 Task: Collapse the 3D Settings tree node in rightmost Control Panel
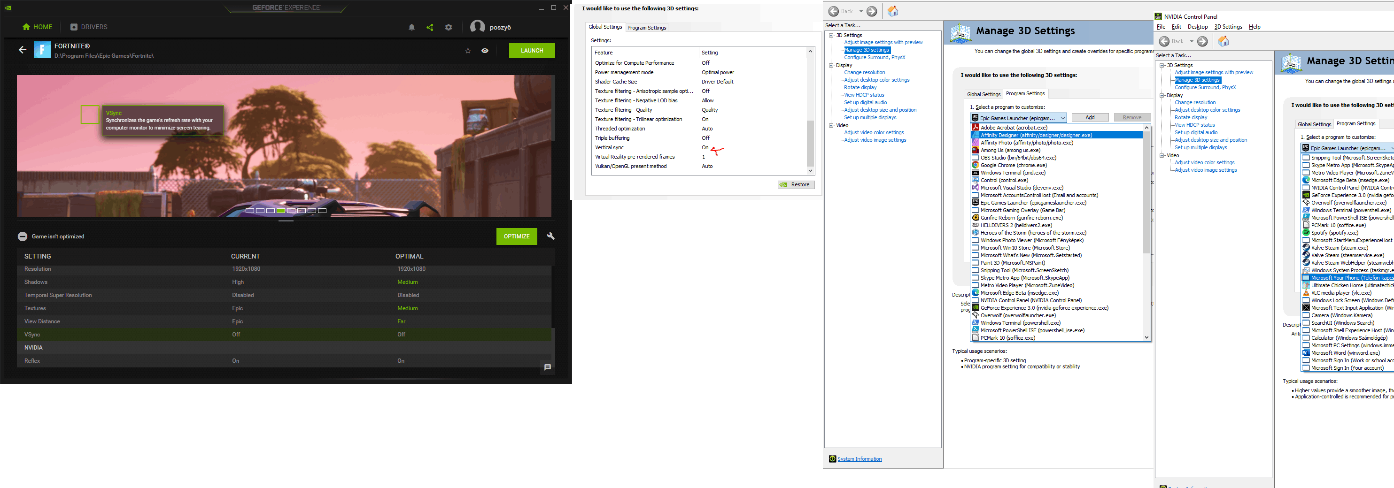coord(1162,65)
